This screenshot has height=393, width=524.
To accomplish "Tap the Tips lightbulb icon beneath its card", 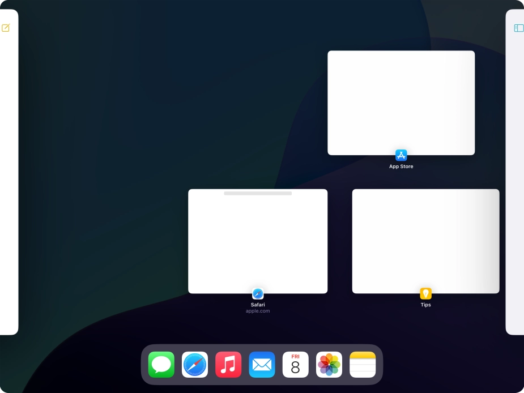I will [x=425, y=293].
